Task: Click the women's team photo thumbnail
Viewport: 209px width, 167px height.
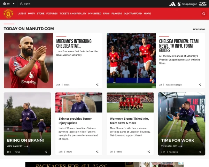Action: 130,102
